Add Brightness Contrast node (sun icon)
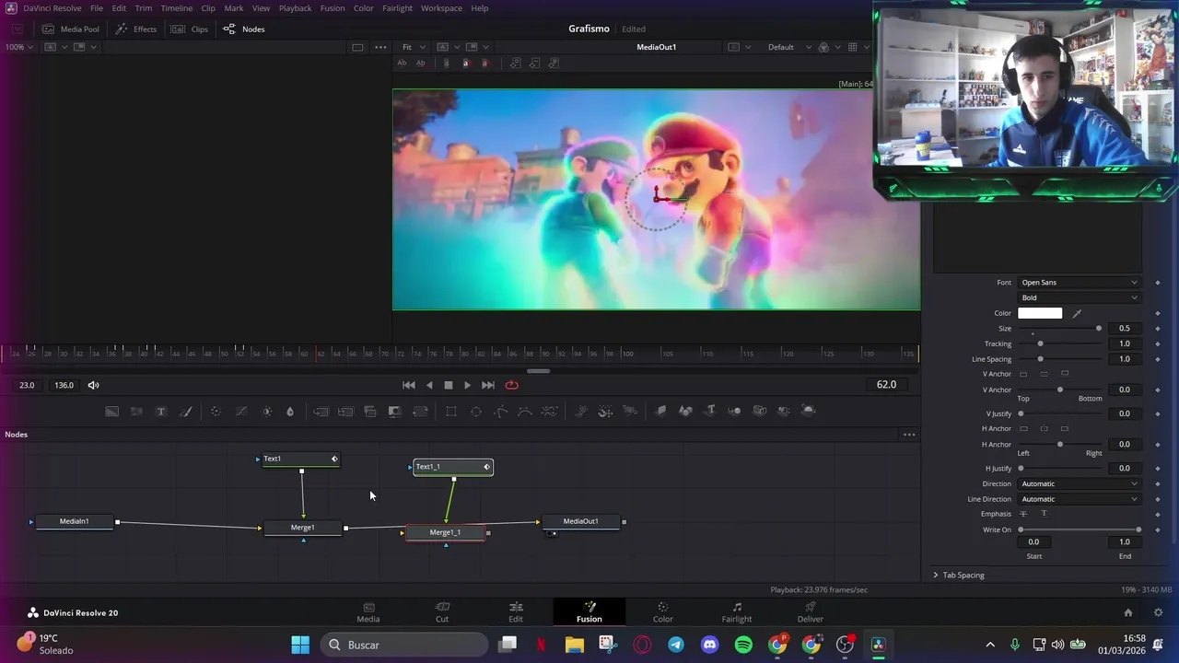This screenshot has height=663, width=1179. pos(266,411)
